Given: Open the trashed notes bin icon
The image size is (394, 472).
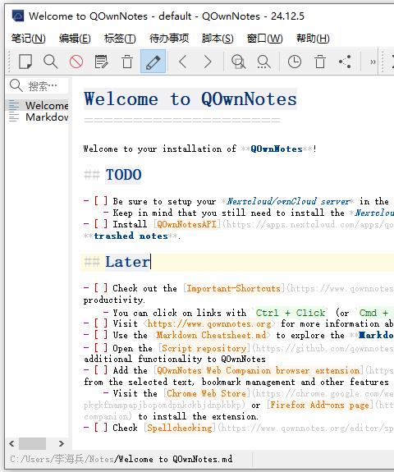Looking at the screenshot, I should pyautogui.click(x=320, y=62).
